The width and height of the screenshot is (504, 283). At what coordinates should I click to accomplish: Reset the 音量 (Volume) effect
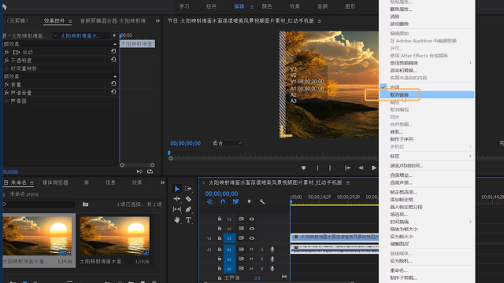tap(113, 84)
